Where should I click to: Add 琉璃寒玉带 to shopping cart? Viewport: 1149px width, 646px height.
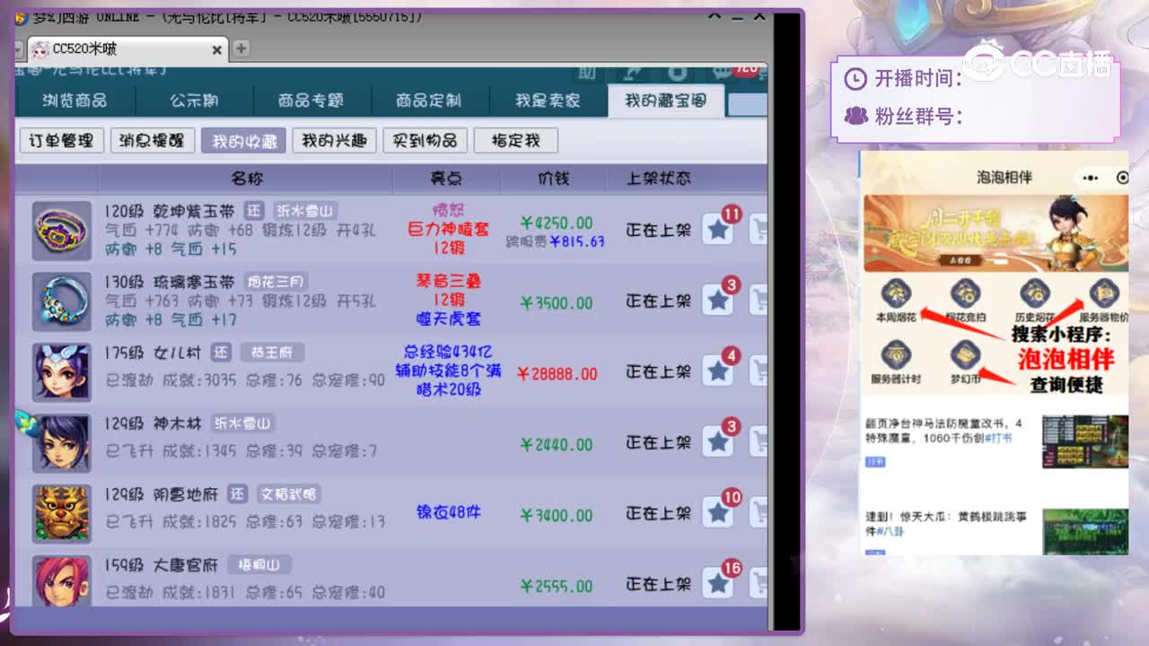(x=759, y=300)
